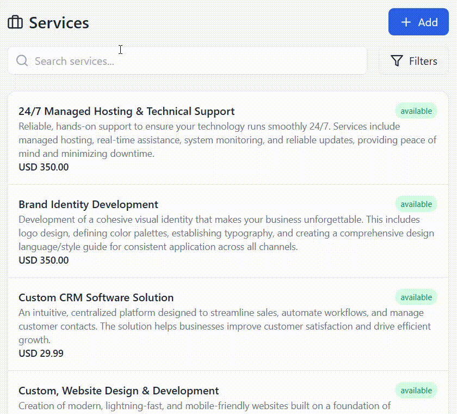457x414 pixels.
Task: Click the available badge on Website Design service
Action: [416, 390]
